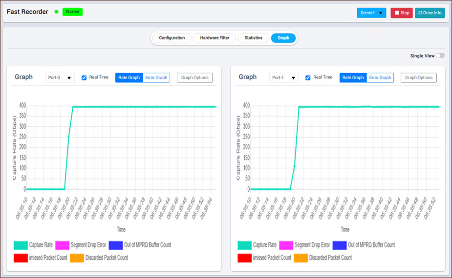
Task: Open Graph Options for Port-0 graph
Action: click(194, 78)
